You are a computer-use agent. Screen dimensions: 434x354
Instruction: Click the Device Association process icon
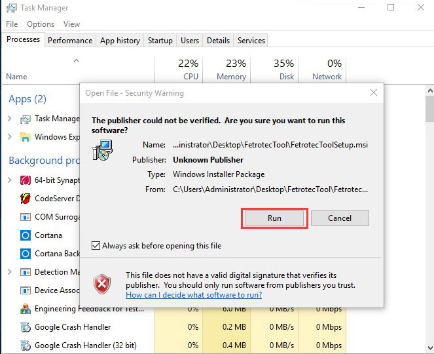click(x=26, y=290)
